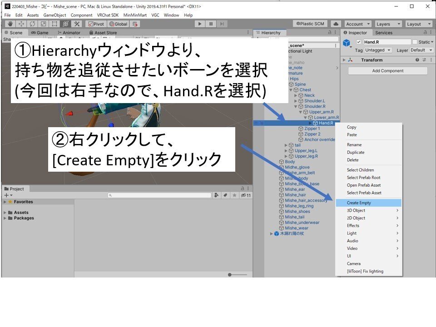Open the Account dropdown
Viewport: 436px width, 327px height.
(358, 24)
